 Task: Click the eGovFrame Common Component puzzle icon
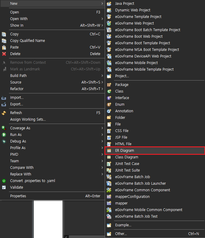(x=109, y=190)
